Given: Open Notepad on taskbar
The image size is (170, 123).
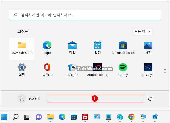Looking at the screenshot, I should pos(108,117).
